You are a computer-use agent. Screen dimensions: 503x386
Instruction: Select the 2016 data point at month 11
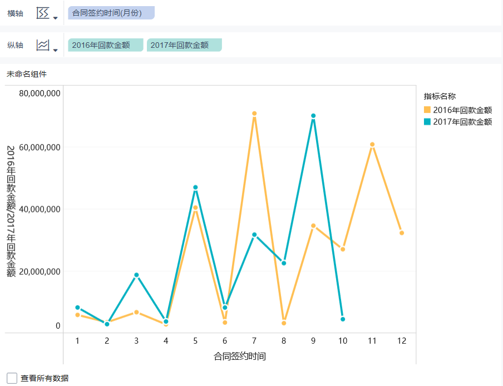372,145
